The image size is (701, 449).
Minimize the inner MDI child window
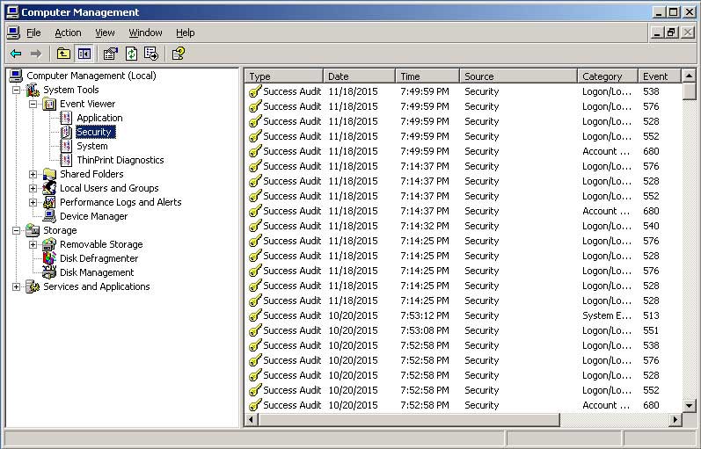coord(657,33)
